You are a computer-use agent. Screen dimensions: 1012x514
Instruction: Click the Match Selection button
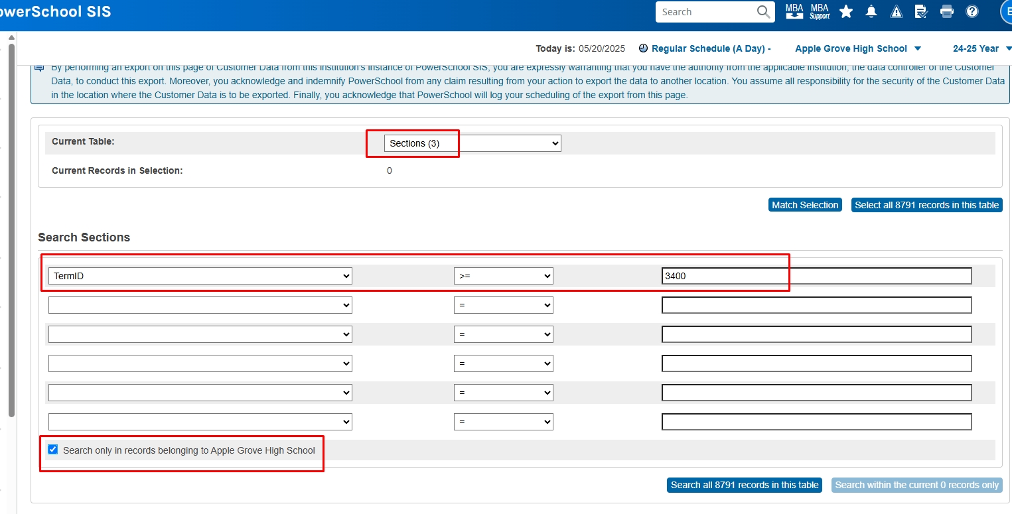[x=804, y=205]
